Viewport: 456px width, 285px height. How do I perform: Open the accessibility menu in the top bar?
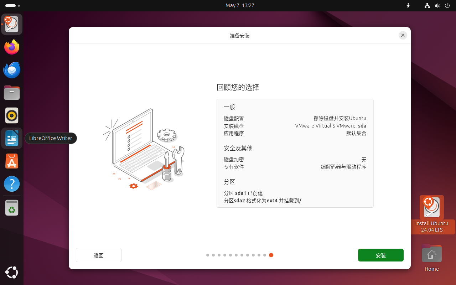pos(408,5)
